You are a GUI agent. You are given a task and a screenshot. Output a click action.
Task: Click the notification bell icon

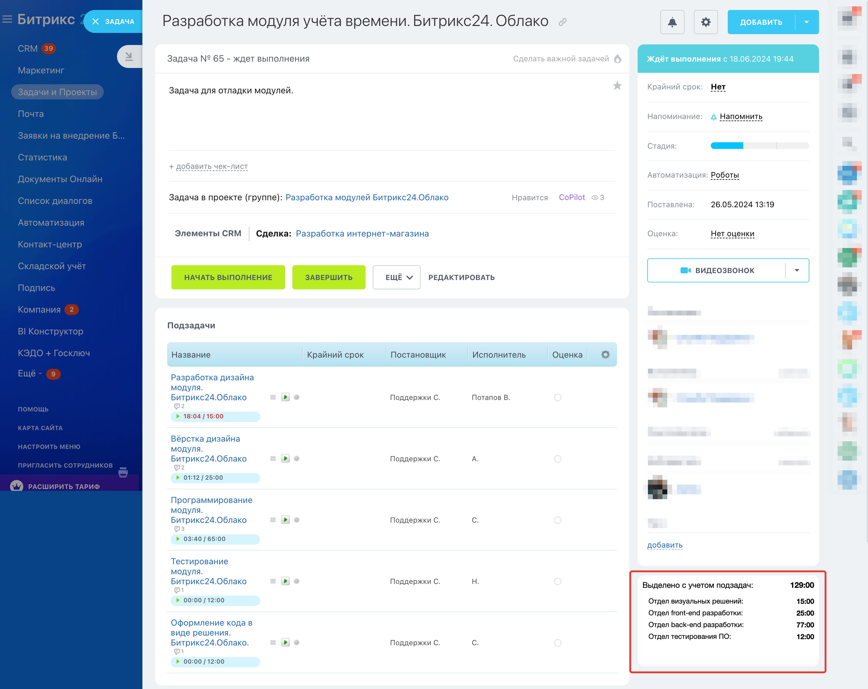672,22
